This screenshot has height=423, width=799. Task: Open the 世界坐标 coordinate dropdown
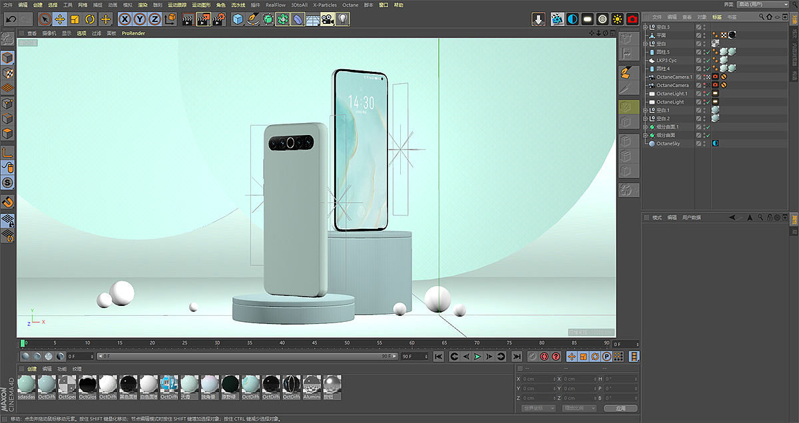click(539, 408)
